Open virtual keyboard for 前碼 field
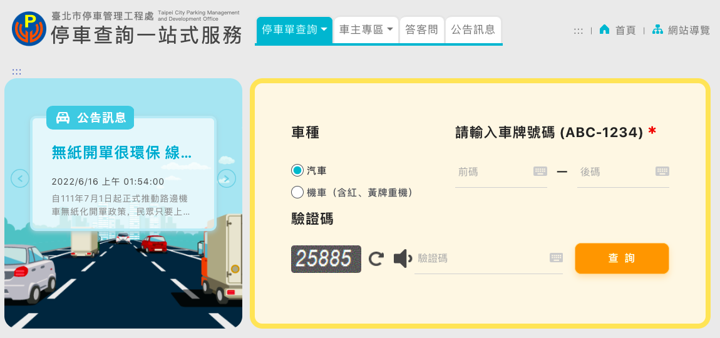 (540, 172)
